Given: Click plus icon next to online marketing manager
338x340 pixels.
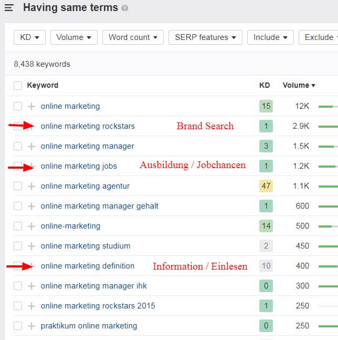Looking at the screenshot, I should pyautogui.click(x=31, y=146).
